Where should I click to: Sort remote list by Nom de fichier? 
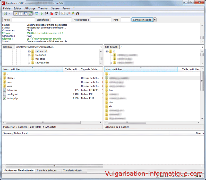[141, 69]
